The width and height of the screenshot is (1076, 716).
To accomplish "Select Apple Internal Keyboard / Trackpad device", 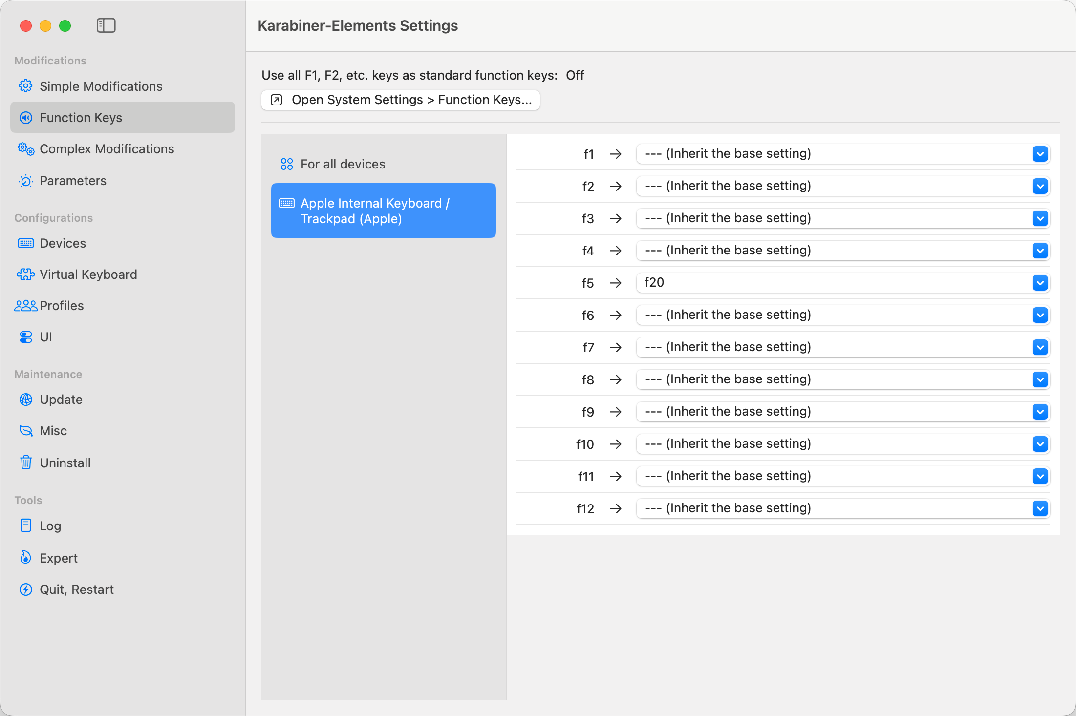I will tap(384, 211).
